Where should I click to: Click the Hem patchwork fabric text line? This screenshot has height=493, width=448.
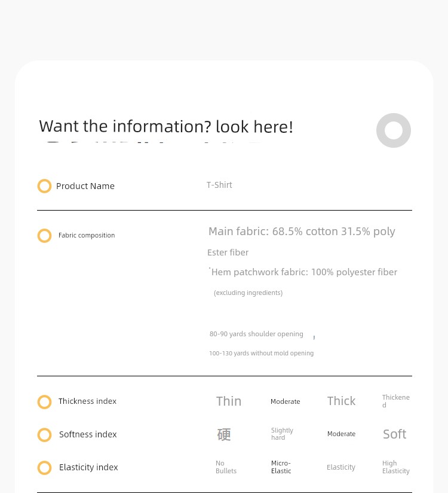(304, 272)
